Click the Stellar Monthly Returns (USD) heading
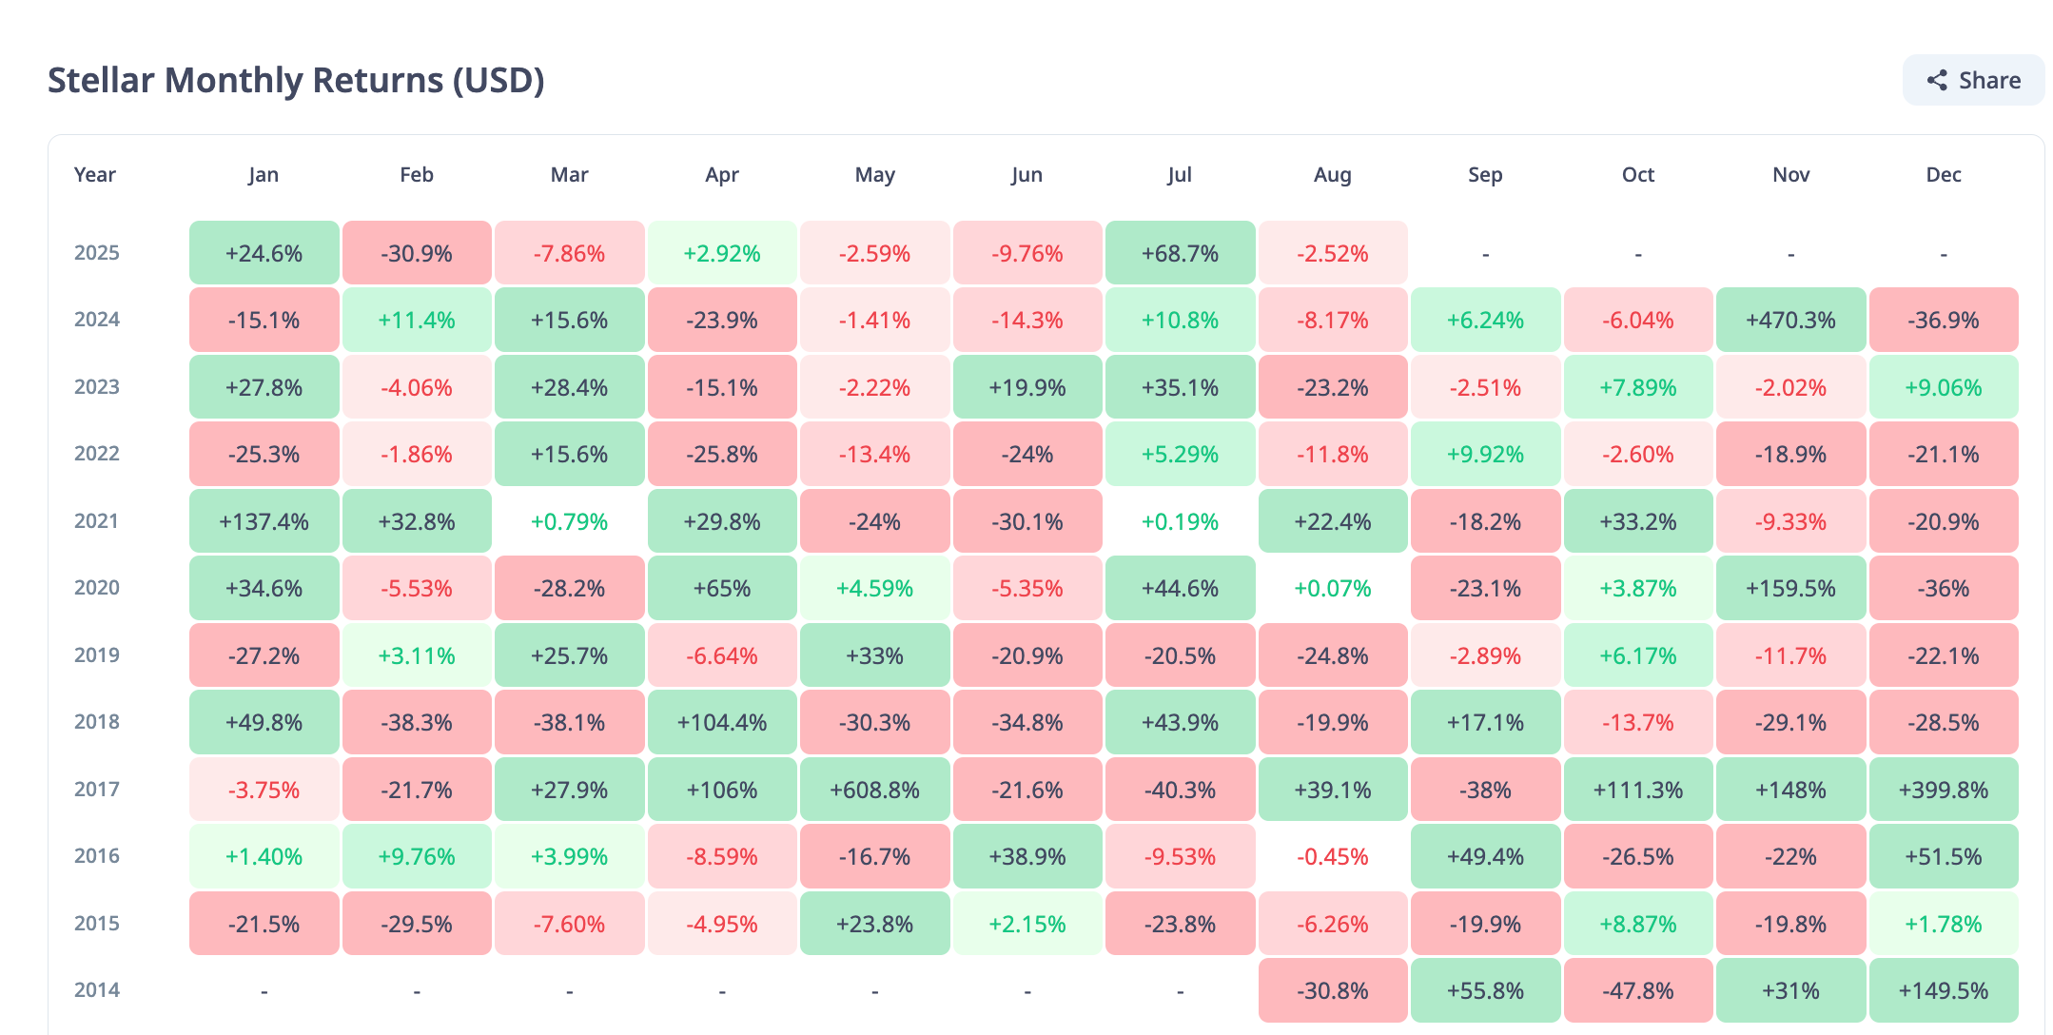Screen dimensions: 2053x1035 pyautogui.click(x=296, y=81)
